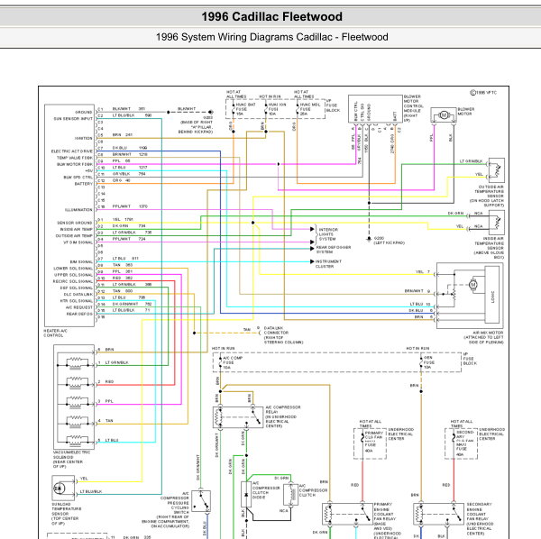541x539 pixels.
Task: Click the "HVAC MDL FUSE 25A" fuse label
Action: click(310, 109)
